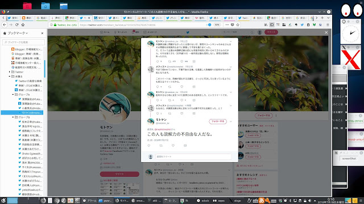Screen dimensions: 364x204
Task: Open caret menu on second thread tweet
Action: pos(231,67)
